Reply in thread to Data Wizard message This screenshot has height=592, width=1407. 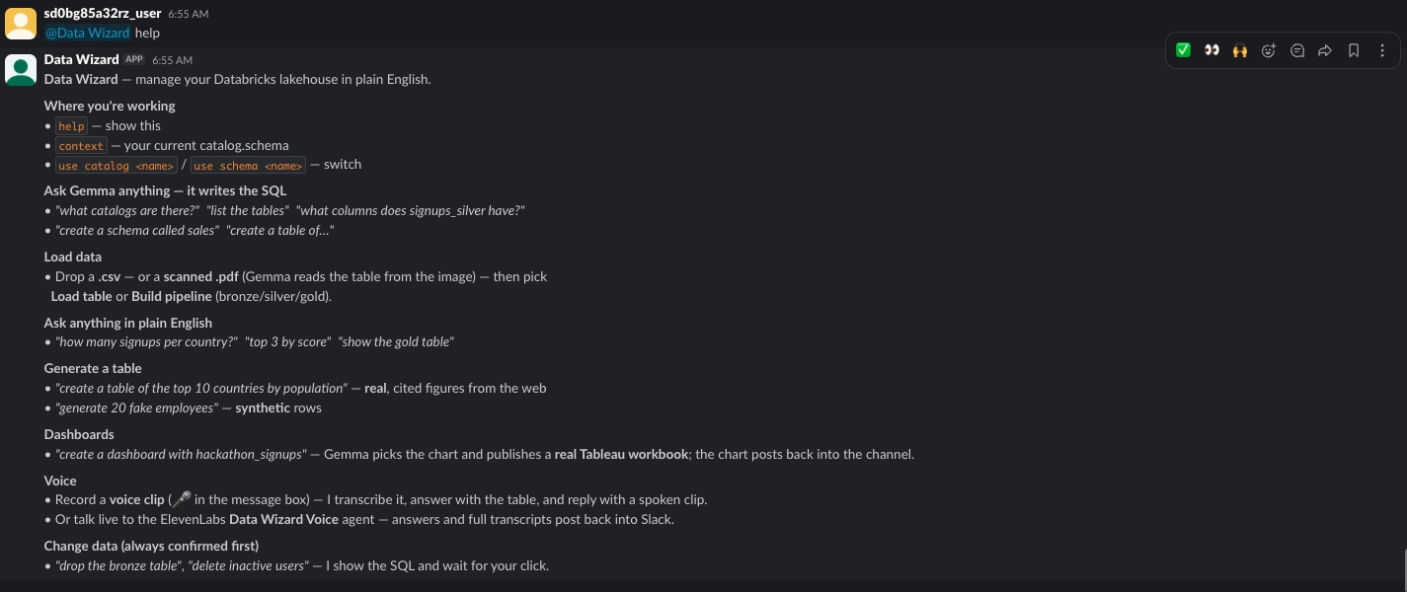point(1297,50)
